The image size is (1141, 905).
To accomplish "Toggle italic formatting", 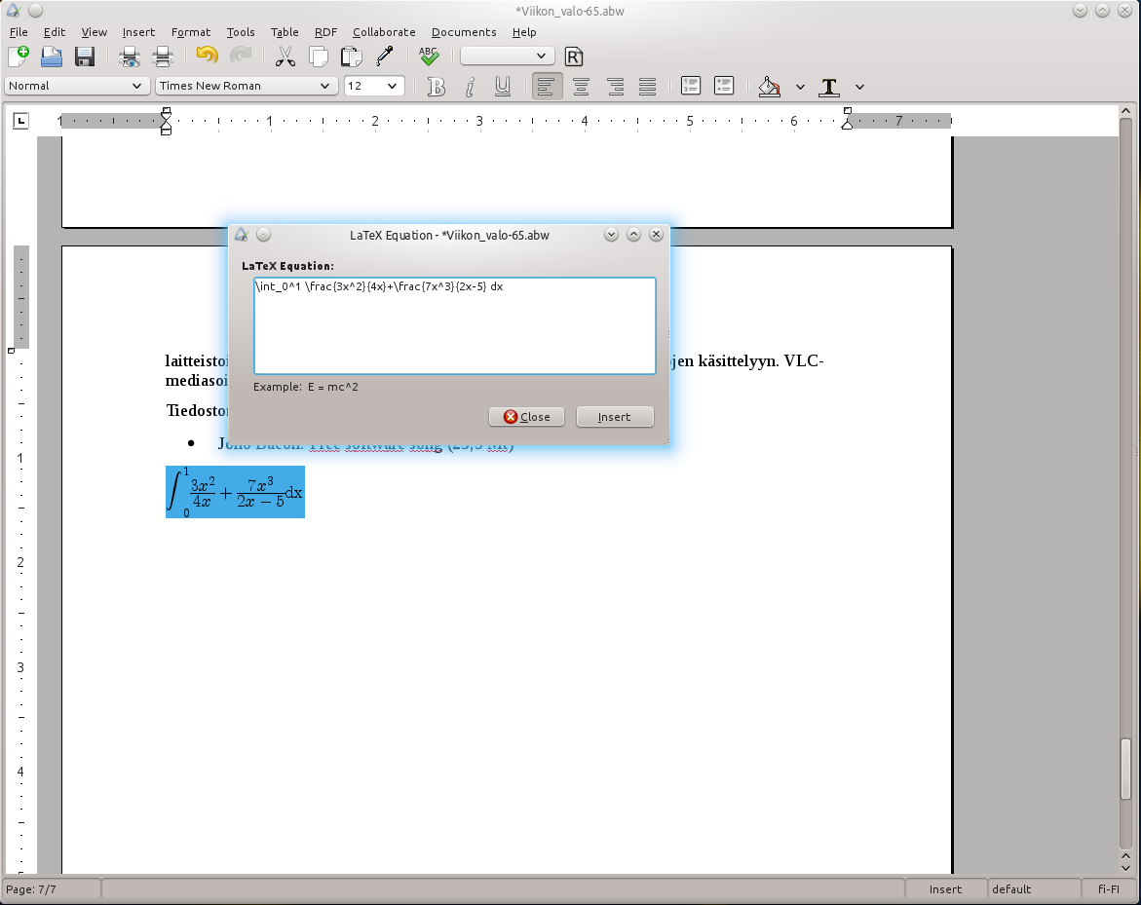I will pyautogui.click(x=470, y=87).
